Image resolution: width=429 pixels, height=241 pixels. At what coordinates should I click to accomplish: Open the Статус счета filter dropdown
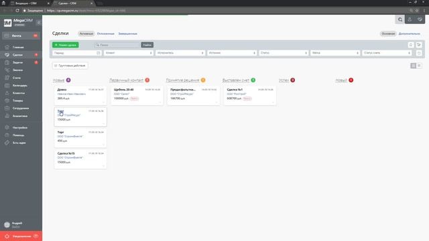[x=387, y=53]
